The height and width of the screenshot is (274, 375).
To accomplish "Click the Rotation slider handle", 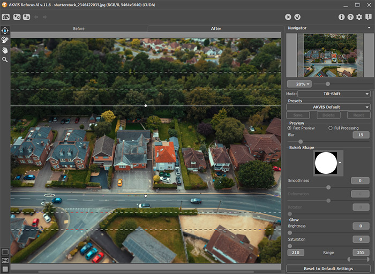I will pyautogui.click(x=290, y=214).
